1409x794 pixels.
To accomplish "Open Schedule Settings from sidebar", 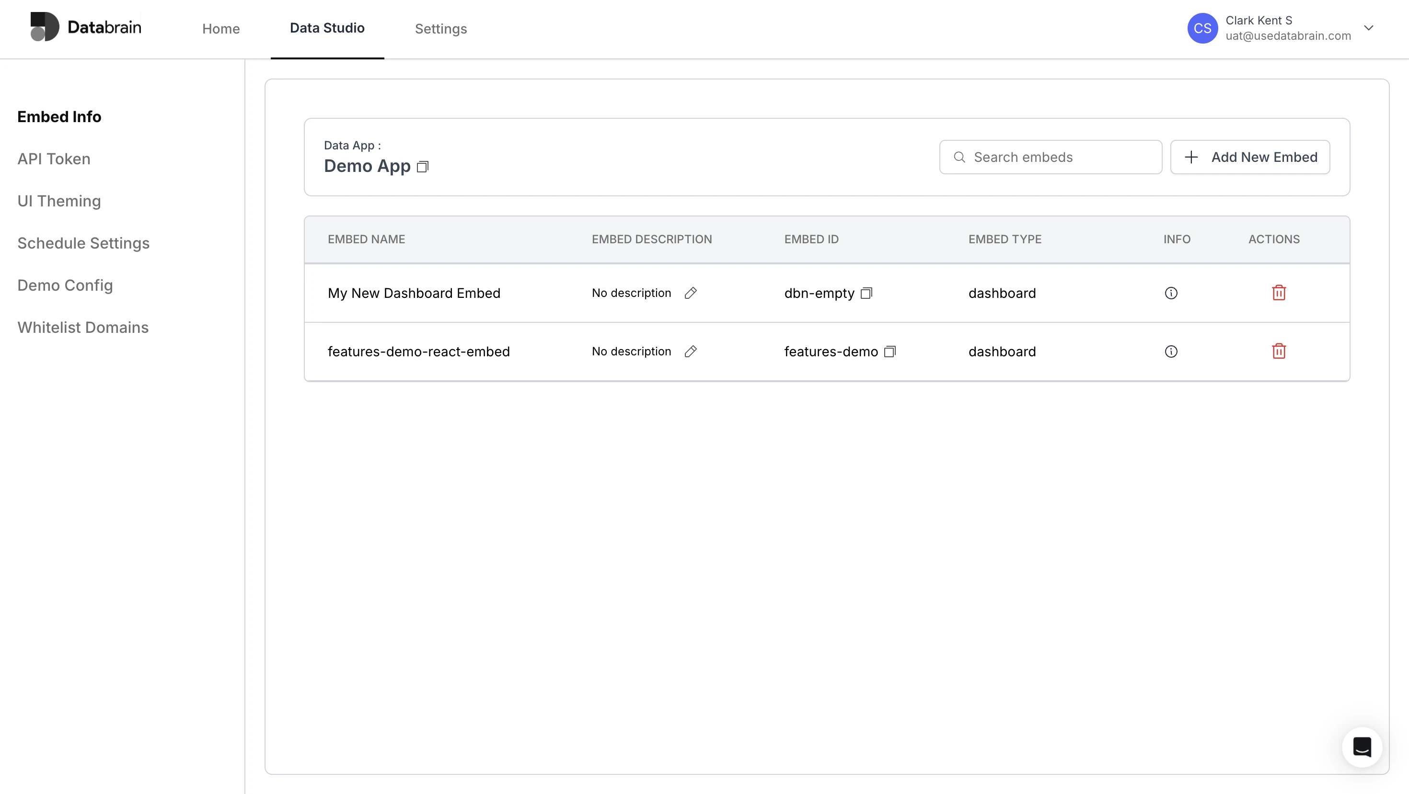I will 83,243.
